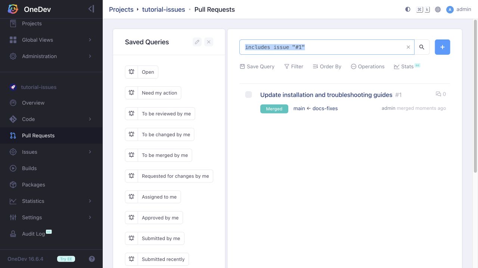Click the OneDev logo icon
The height and width of the screenshot is (268, 478).
(13, 9)
